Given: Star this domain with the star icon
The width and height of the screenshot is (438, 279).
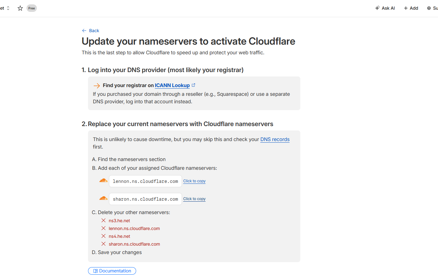Looking at the screenshot, I should [x=20, y=8].
